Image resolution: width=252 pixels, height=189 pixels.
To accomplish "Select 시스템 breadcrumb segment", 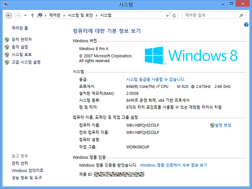I will [106, 15].
